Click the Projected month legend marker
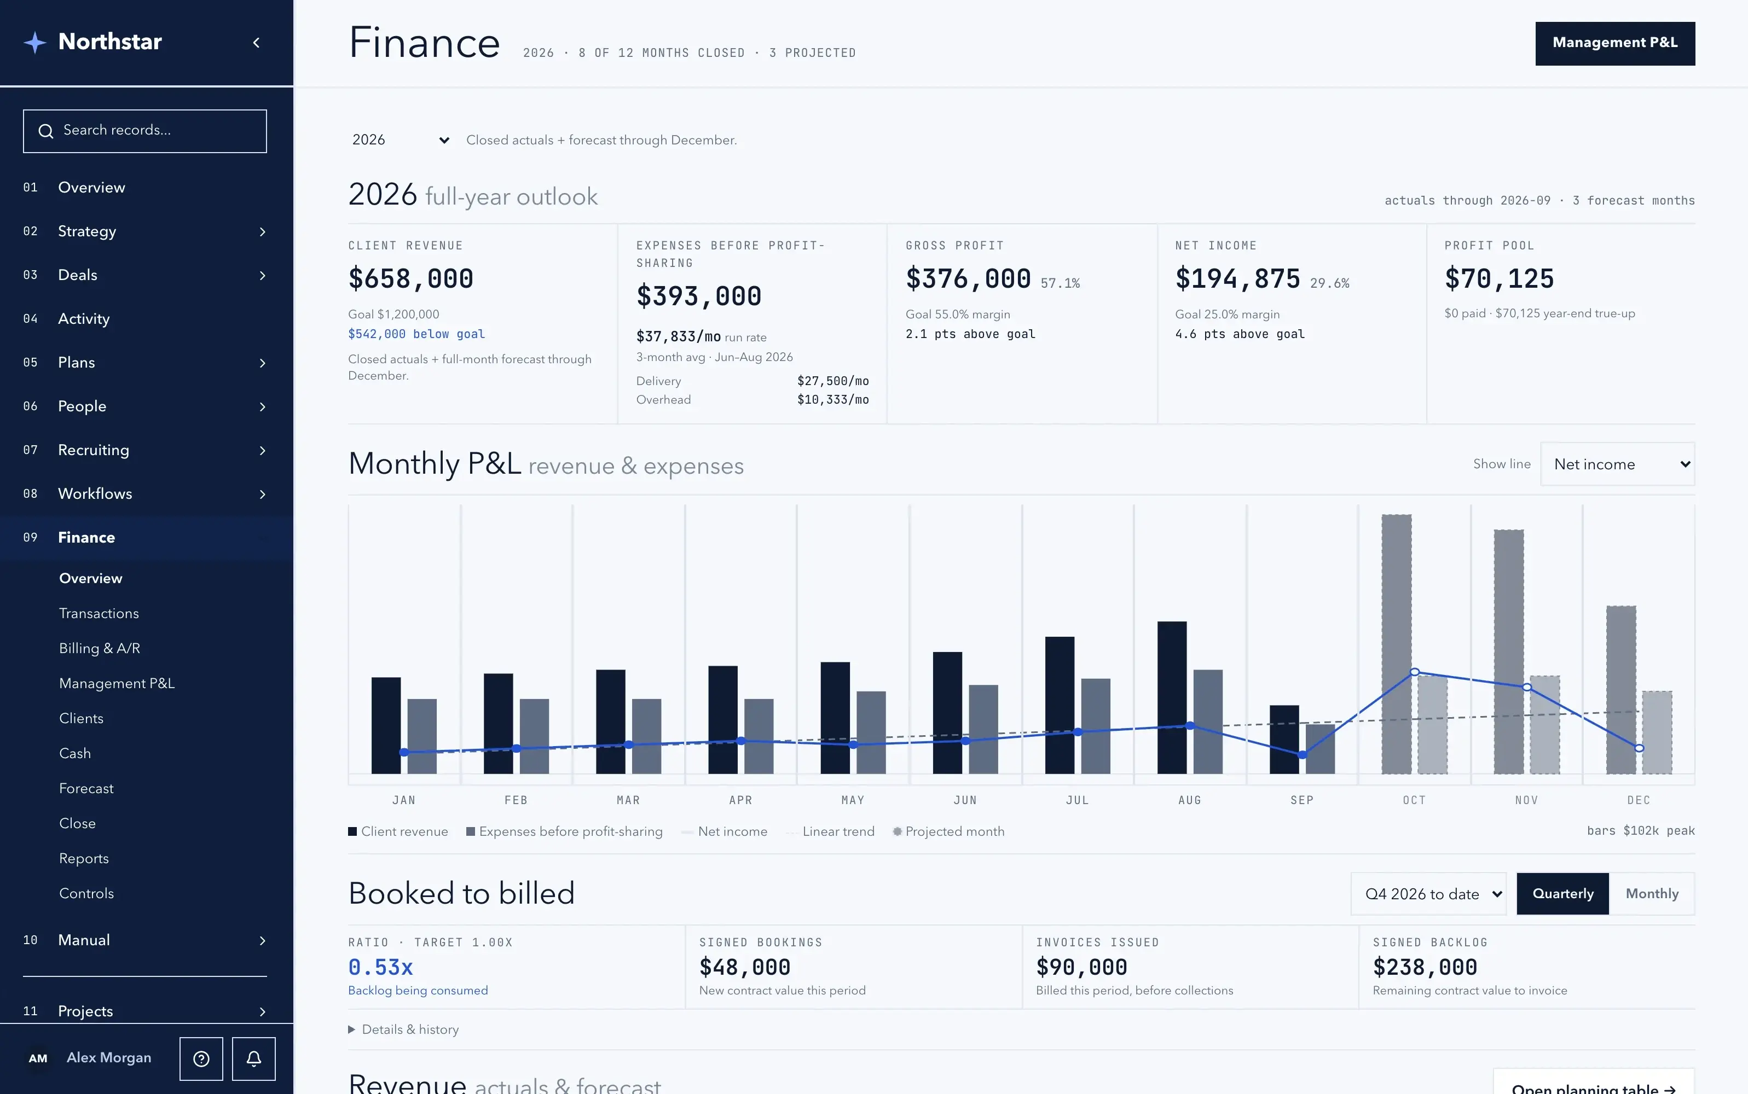The height and width of the screenshot is (1094, 1748). point(898,832)
